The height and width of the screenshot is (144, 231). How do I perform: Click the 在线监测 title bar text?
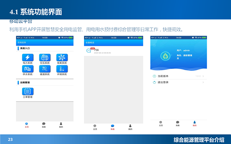point(22,42)
